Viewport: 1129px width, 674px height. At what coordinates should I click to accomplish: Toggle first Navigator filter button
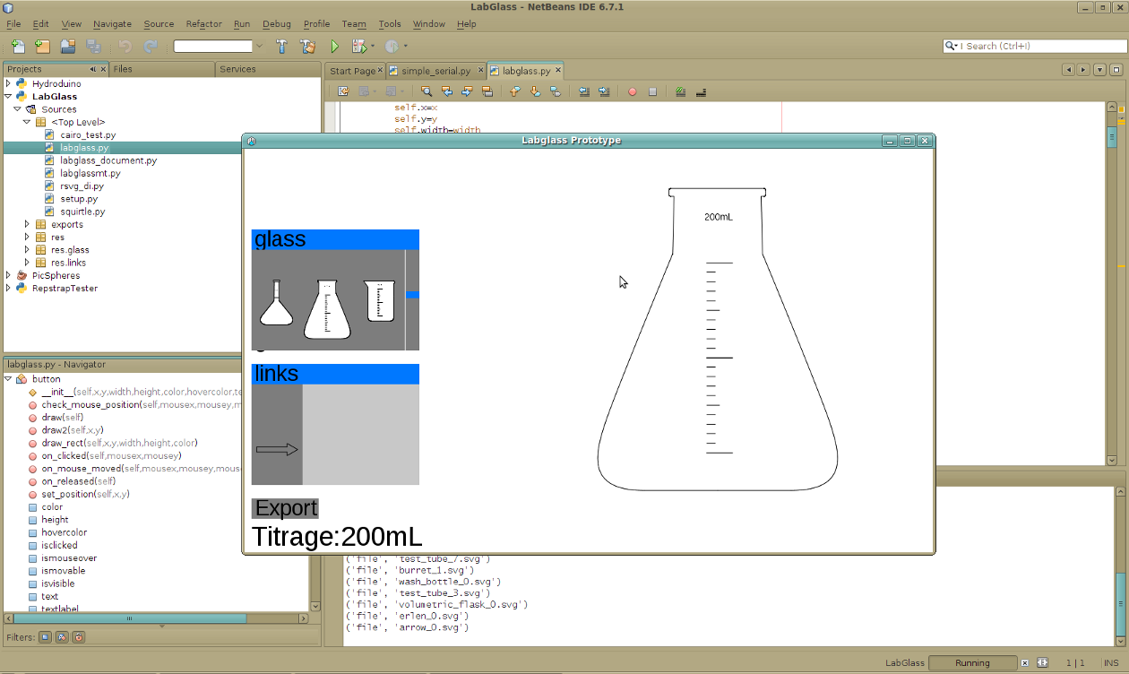tap(45, 637)
